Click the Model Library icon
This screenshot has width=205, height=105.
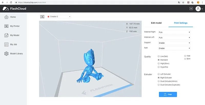[6, 54]
